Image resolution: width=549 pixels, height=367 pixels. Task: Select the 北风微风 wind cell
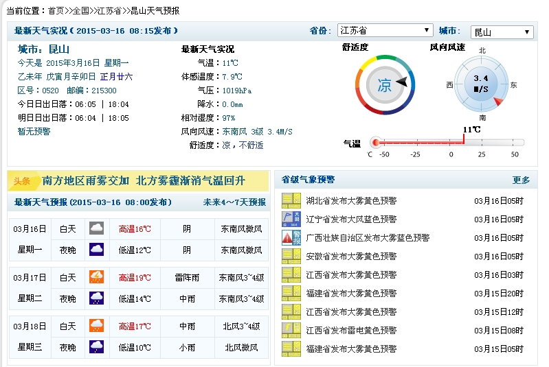pos(241,348)
